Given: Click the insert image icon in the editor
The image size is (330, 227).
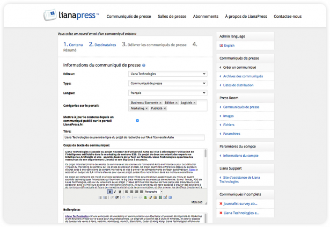Looking at the screenshot, I should [145, 197].
